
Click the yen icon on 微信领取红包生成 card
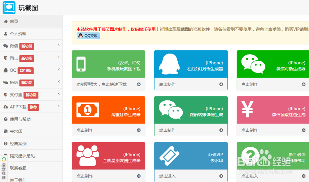click(x=247, y=109)
